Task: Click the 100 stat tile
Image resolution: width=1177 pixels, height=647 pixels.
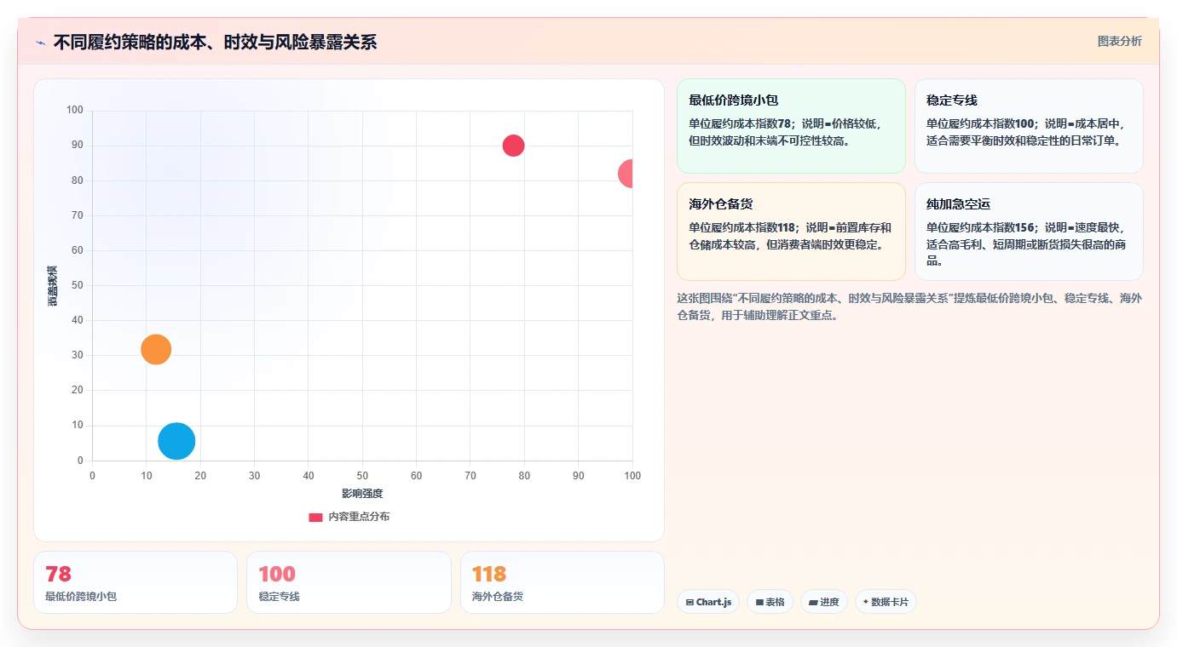Action: click(x=349, y=582)
